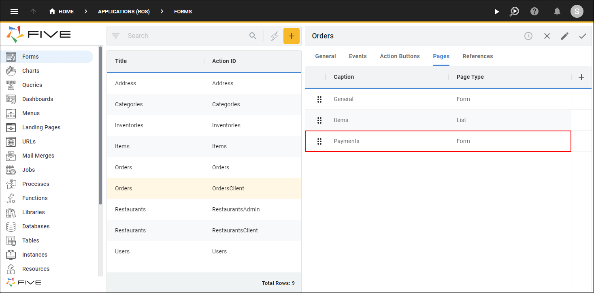Screen dimensions: 594x293
Task: Open the help question mark icon
Action: pyautogui.click(x=534, y=11)
